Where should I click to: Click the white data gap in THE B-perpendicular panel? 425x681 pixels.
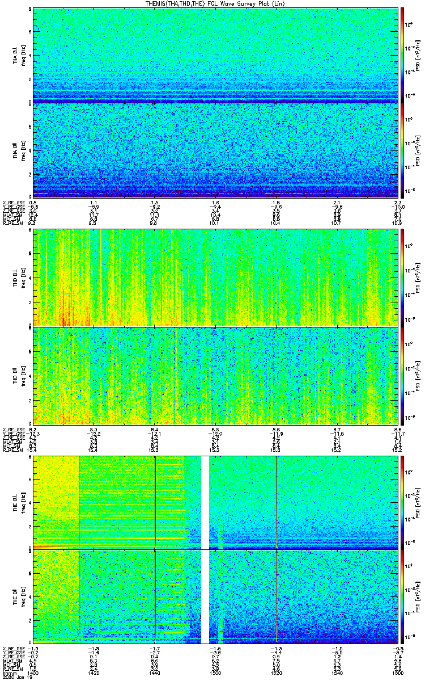click(205, 502)
